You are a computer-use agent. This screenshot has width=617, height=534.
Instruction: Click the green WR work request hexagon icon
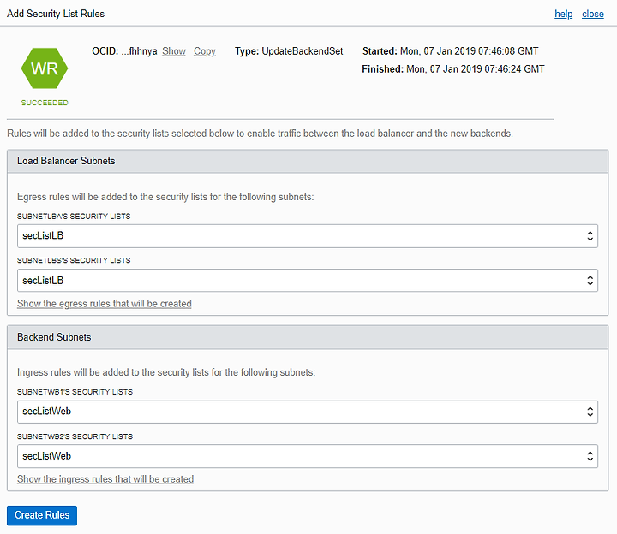tap(45, 68)
